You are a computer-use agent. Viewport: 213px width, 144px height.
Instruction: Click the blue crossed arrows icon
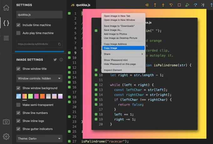tap(203, 5)
